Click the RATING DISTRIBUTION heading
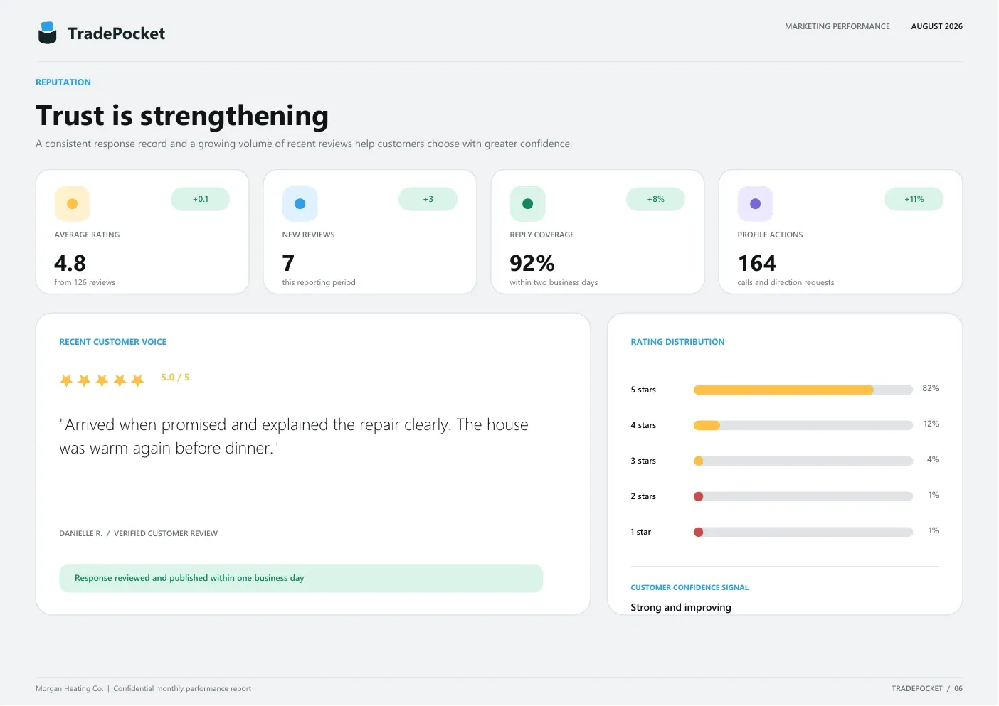 coord(677,342)
